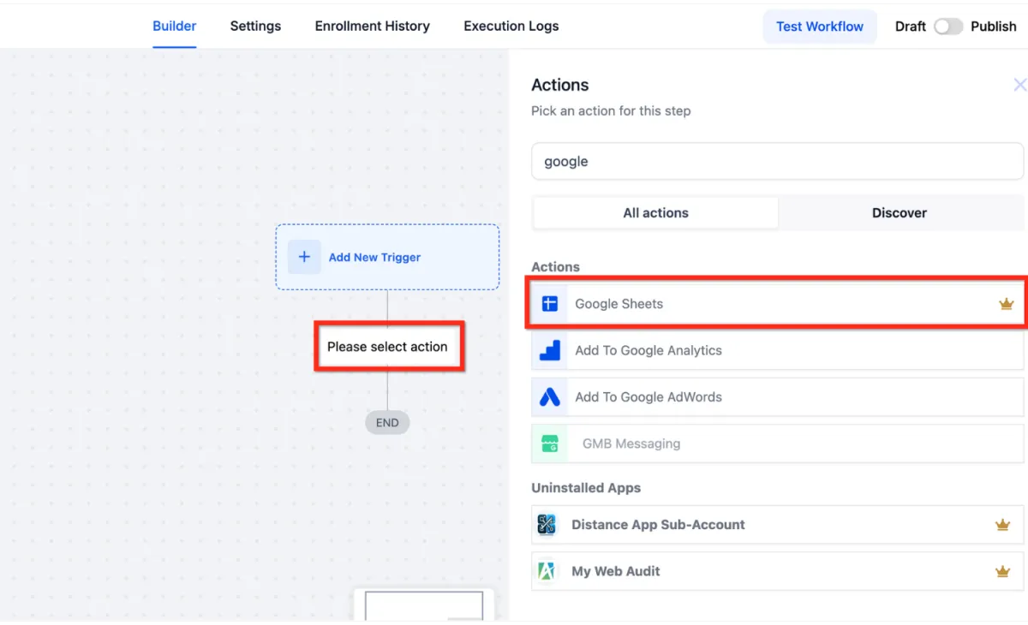View the Execution Logs tab
The image size is (1028, 625).
511,26
